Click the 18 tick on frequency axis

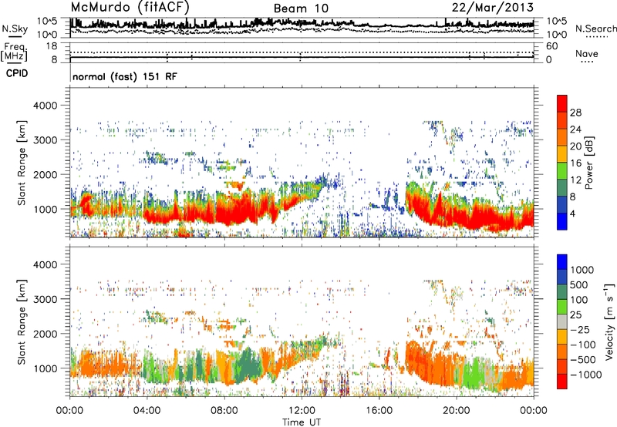[51, 46]
